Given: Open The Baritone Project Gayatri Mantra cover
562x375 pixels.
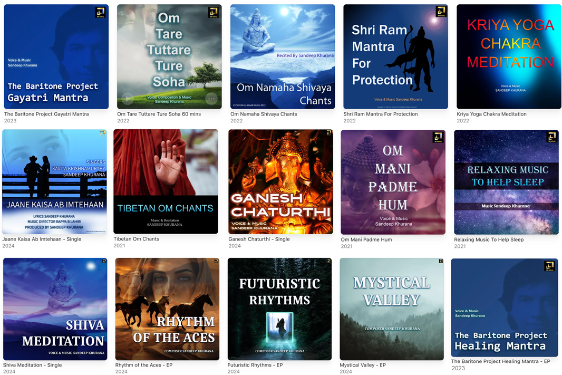Looking at the screenshot, I should pyautogui.click(x=56, y=56).
